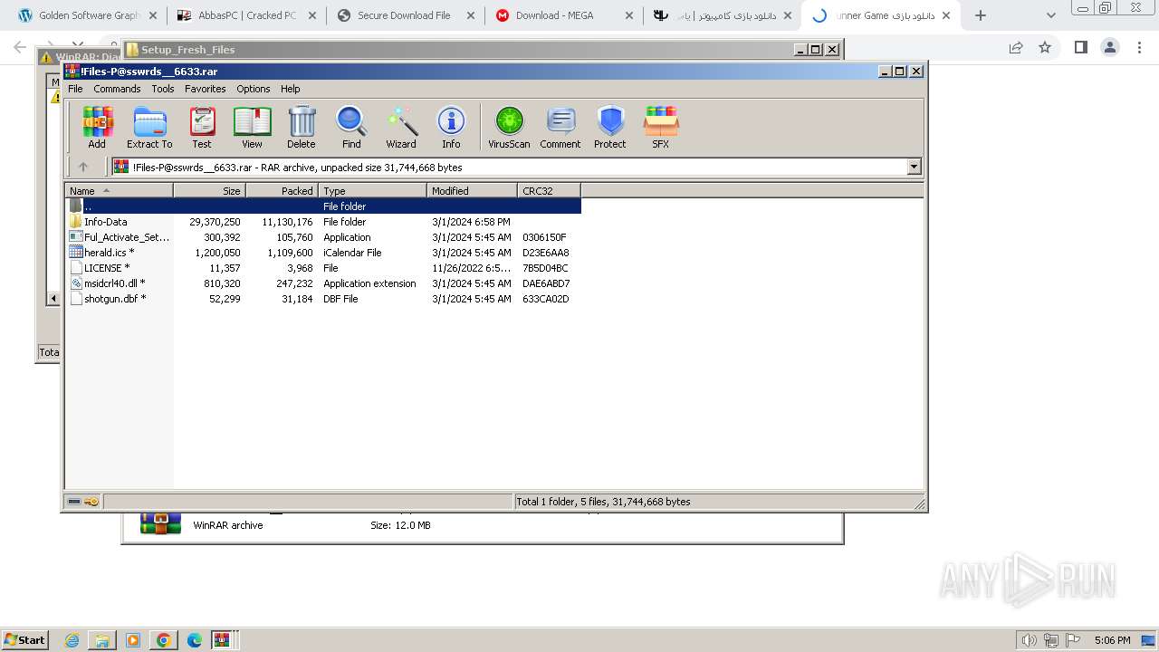Click the browser back arrow
Image resolution: width=1159 pixels, height=652 pixels.
[x=20, y=47]
